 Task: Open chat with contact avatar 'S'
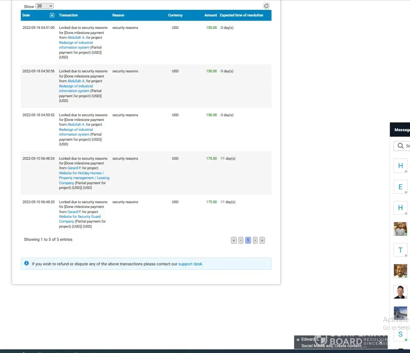pos(400,334)
